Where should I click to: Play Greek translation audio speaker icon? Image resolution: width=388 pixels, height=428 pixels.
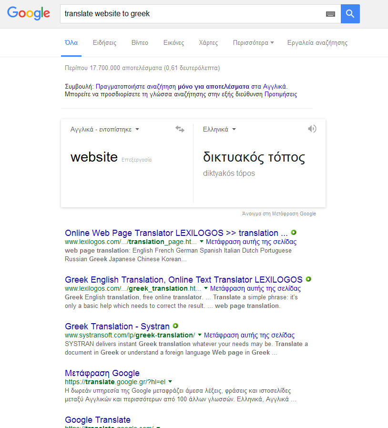(312, 129)
